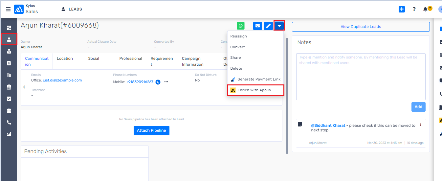Open the note's vertical ellipsis menu
The width and height of the screenshot is (442, 181).
tap(421, 124)
